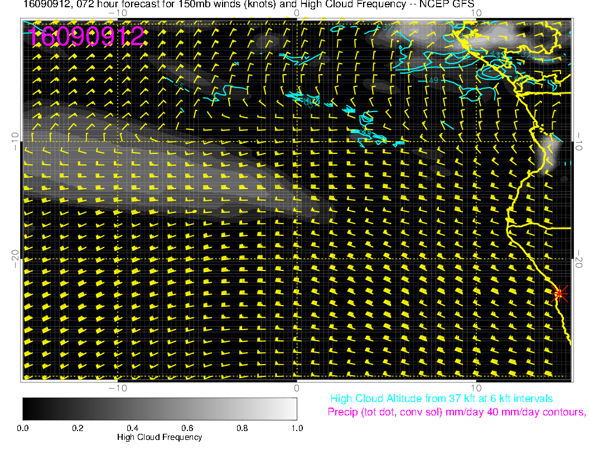Click the magenta Precip legend text
Viewport: 589px width, 455px height.
coord(456,412)
